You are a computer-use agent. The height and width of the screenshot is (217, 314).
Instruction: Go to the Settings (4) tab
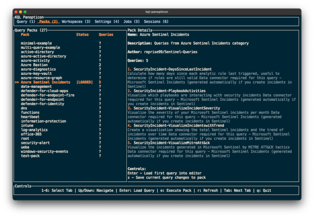pyautogui.click(x=107, y=22)
